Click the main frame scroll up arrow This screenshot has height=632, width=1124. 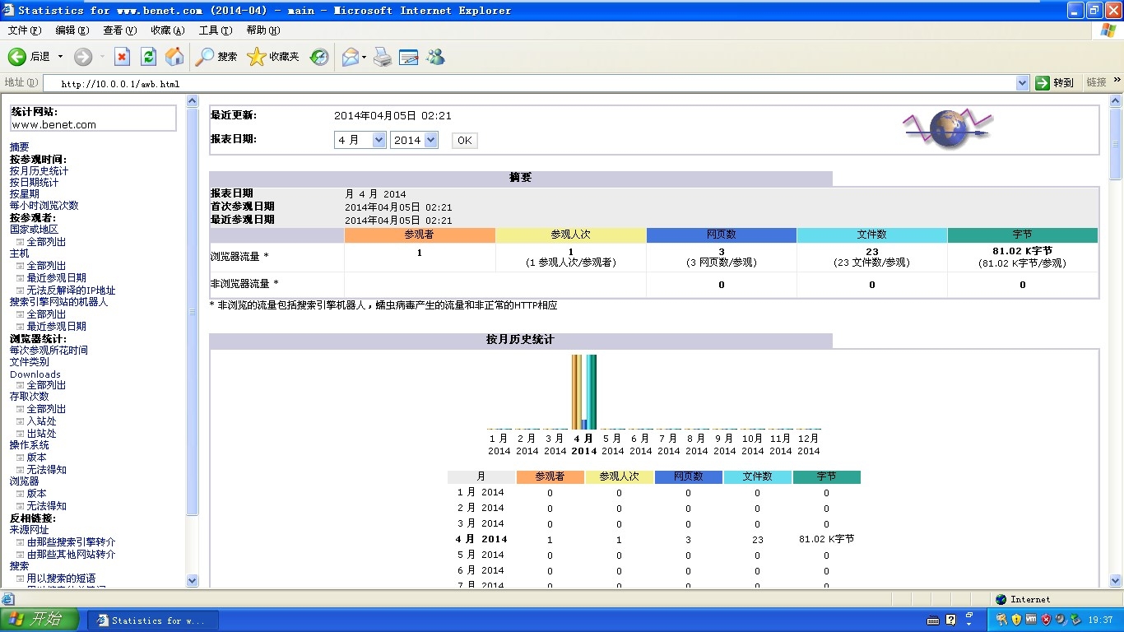(1116, 101)
